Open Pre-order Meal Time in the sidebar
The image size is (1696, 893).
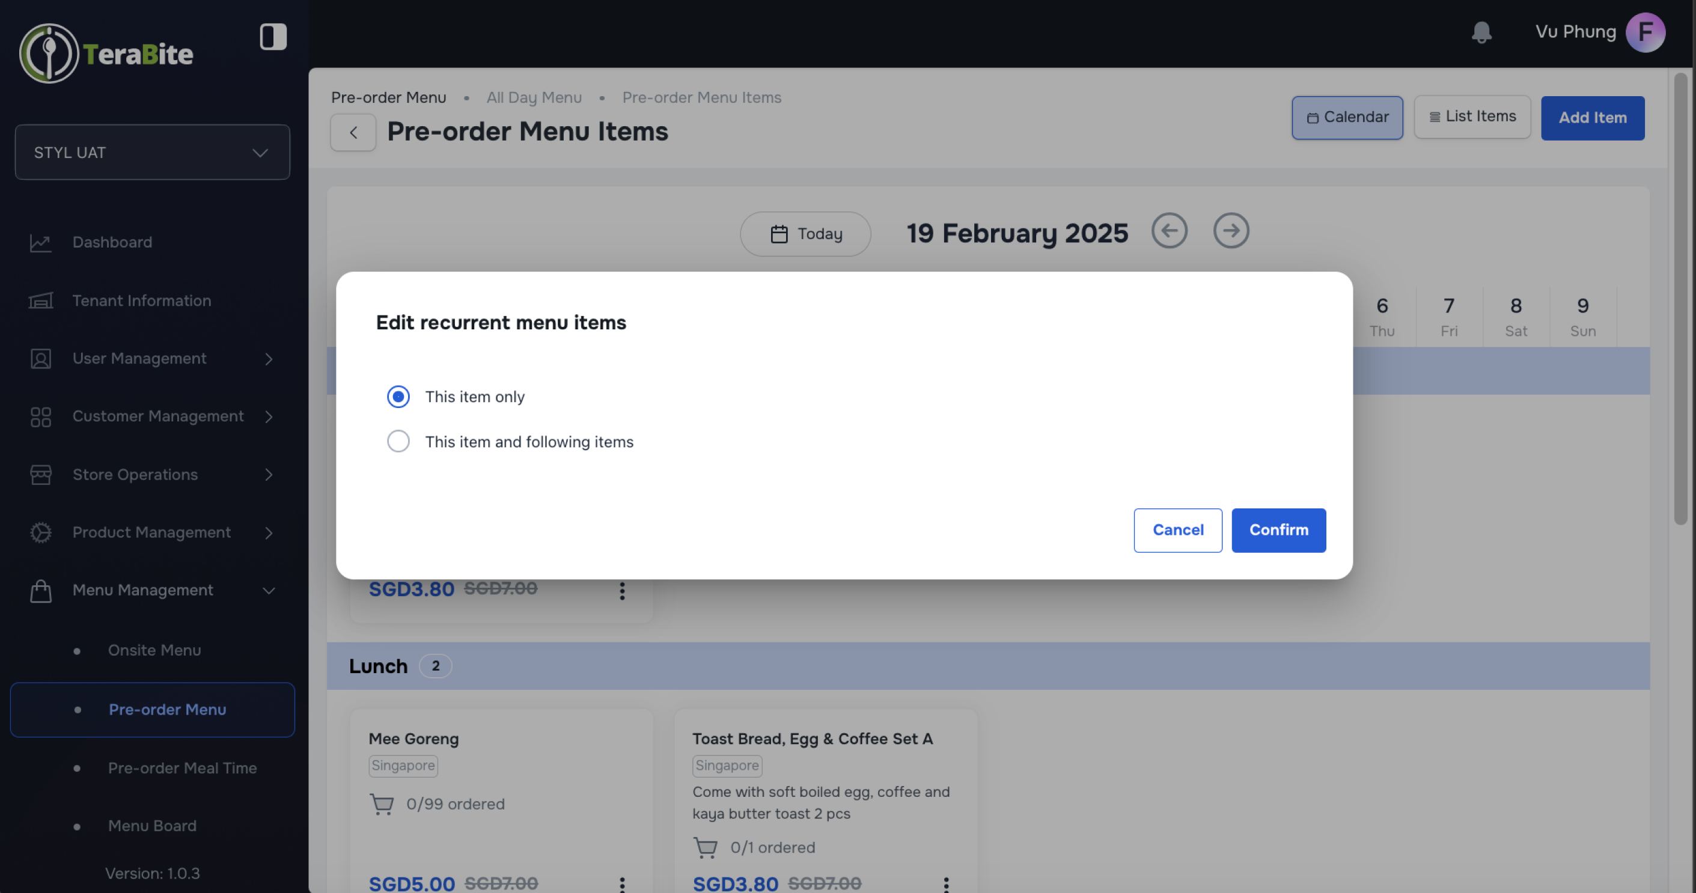point(182,768)
